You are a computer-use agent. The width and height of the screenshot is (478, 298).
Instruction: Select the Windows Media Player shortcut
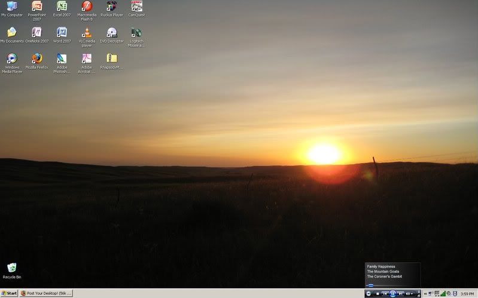click(12, 63)
